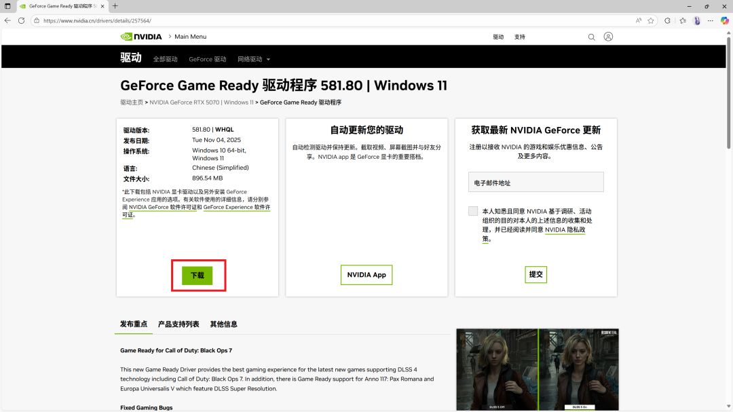Switch to the 发布重点 tab
The width and height of the screenshot is (733, 412).
coord(134,324)
